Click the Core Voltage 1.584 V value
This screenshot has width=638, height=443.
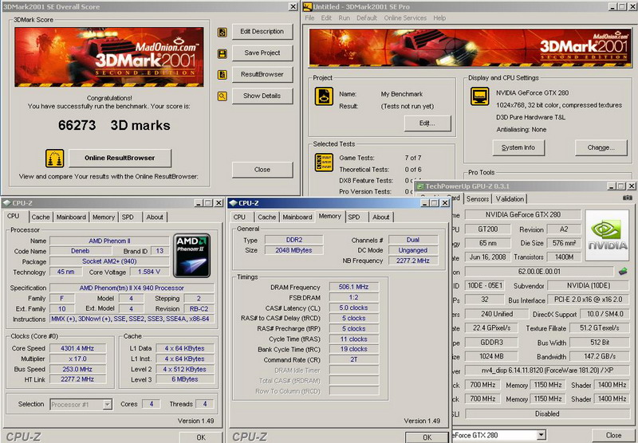tap(149, 272)
